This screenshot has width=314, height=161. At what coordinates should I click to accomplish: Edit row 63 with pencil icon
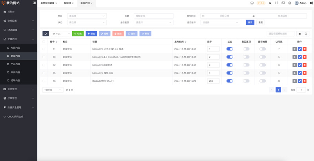point(299,57)
